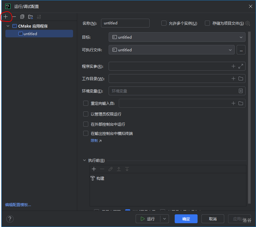Collapse the 执行前 section
256x227 pixels.
tap(84, 161)
